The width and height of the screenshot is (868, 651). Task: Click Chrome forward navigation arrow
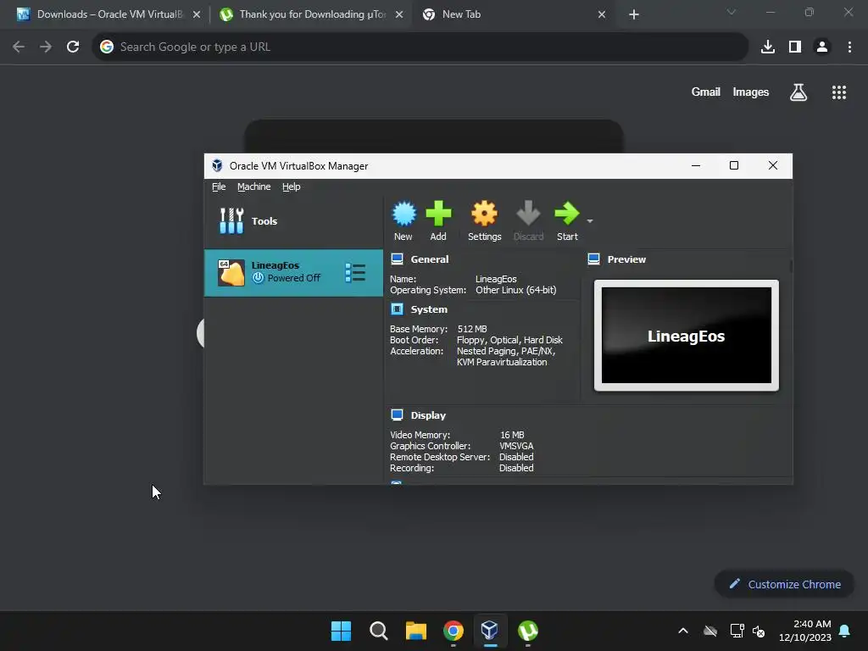46,47
